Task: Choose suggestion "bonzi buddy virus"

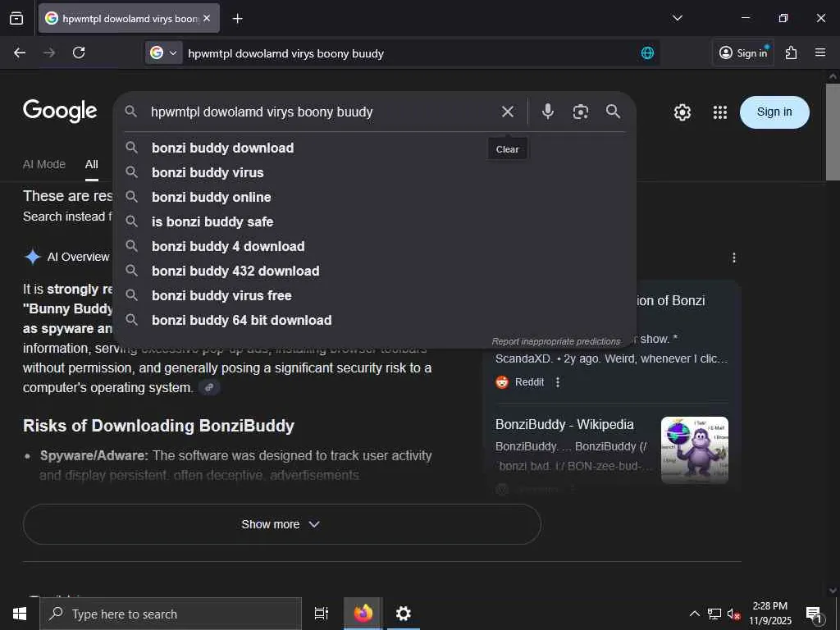Action: [375, 172]
